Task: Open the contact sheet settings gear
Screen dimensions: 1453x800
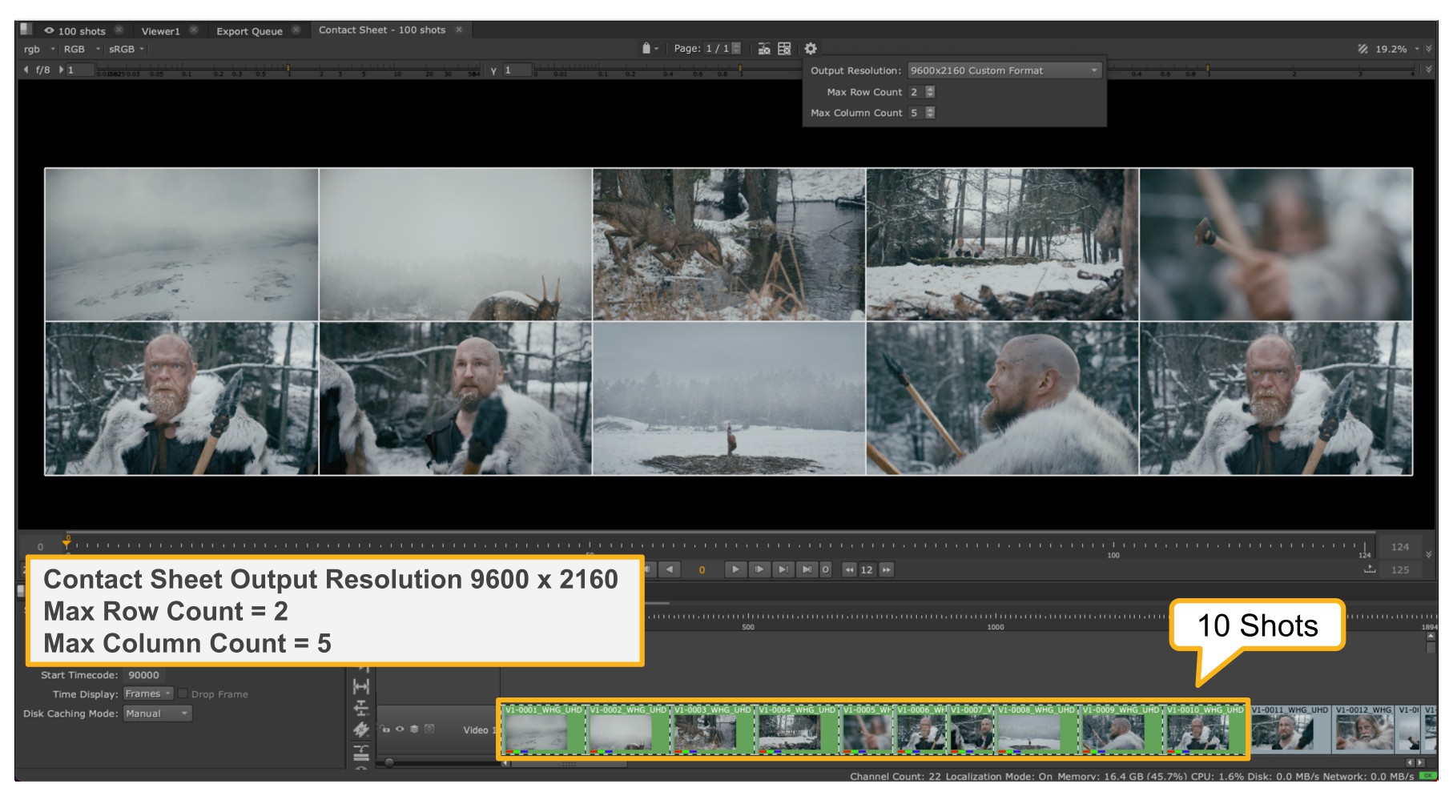Action: coord(811,49)
